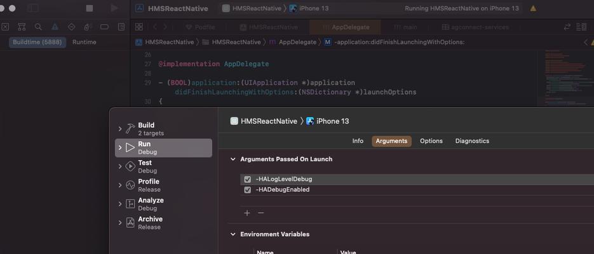Select Runtime issues filter
Image resolution: width=594 pixels, height=254 pixels.
(x=84, y=42)
